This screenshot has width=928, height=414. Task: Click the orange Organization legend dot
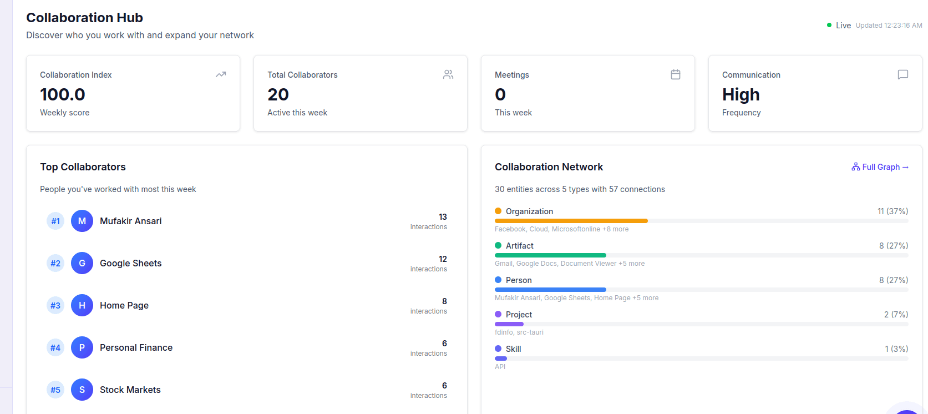[x=498, y=211]
